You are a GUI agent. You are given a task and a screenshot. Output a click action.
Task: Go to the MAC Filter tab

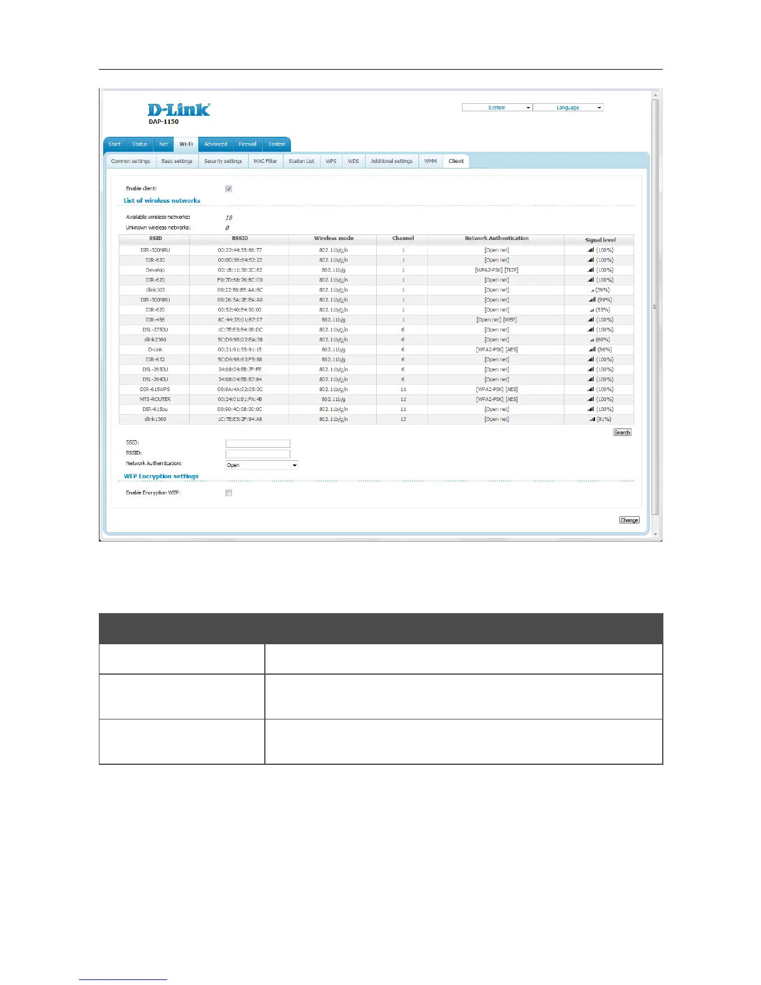tap(265, 161)
